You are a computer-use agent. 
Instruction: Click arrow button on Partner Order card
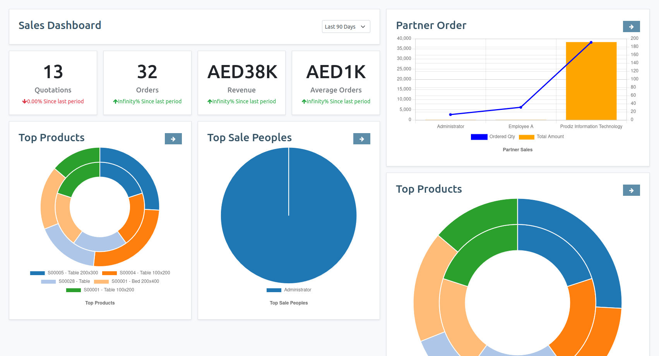click(631, 27)
